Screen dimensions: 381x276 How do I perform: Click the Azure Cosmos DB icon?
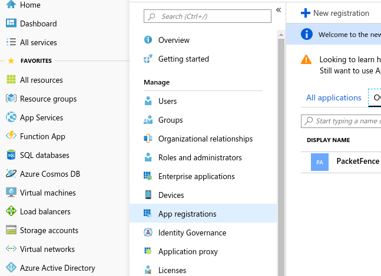click(11, 174)
